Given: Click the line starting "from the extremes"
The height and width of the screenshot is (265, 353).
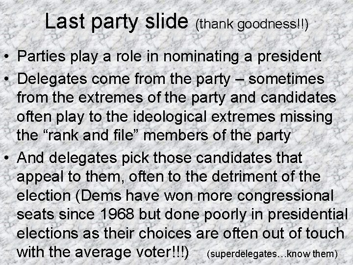Looking at the screenshot, I should point(176,98).
